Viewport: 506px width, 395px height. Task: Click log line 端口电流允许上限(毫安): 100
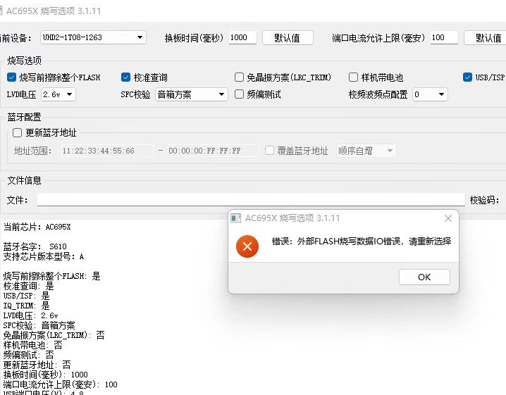pyautogui.click(x=61, y=384)
